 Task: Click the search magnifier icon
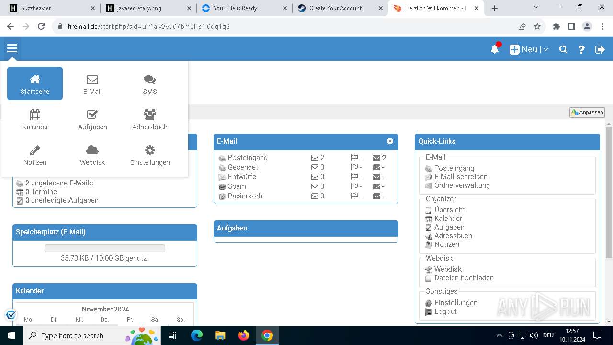click(563, 49)
